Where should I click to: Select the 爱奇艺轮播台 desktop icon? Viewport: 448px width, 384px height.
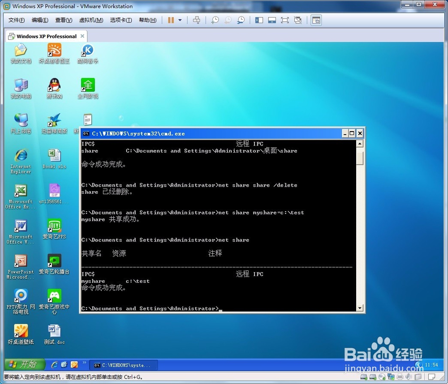tap(54, 265)
